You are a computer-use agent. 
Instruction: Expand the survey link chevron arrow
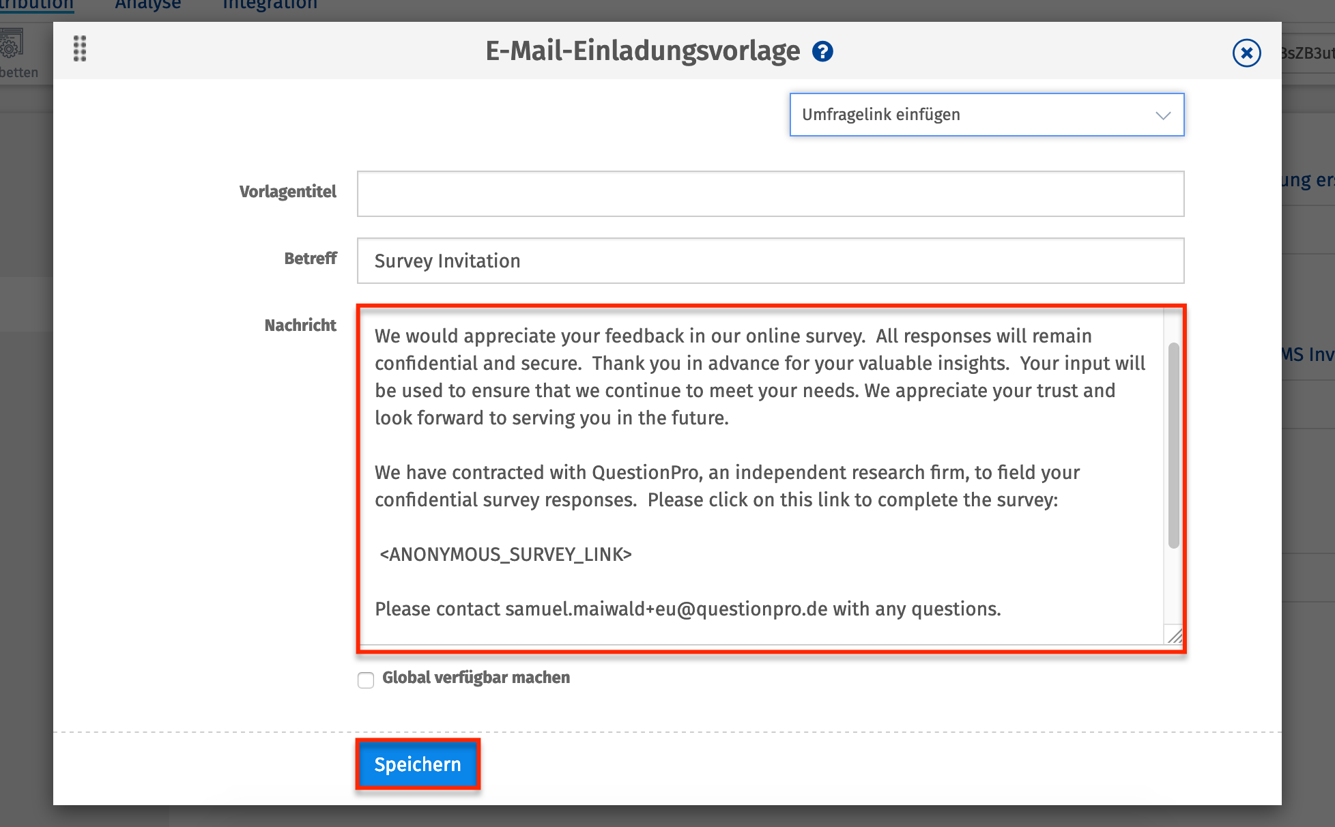click(1162, 115)
